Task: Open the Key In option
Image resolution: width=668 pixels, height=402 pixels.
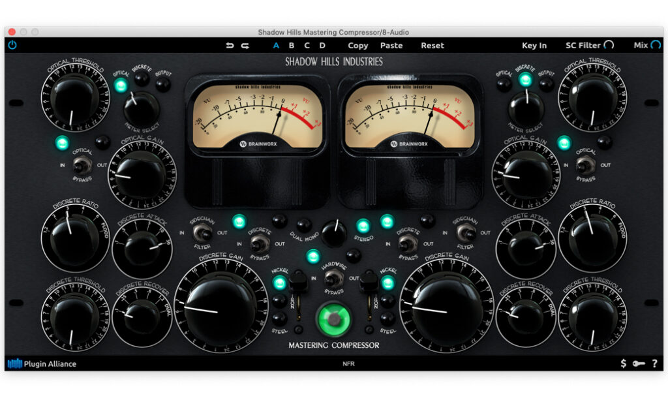Action: point(534,46)
